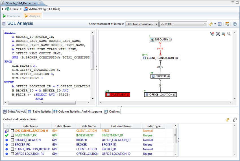Open the dropdown arrow beside the refresh icon
The height and width of the screenshot is (161, 240).
[215, 24]
